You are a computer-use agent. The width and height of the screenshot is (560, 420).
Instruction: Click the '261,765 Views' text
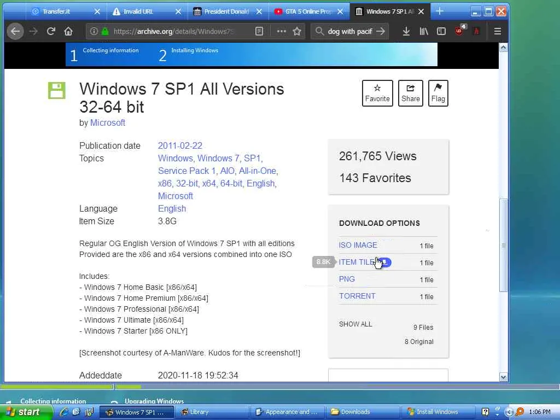point(377,156)
